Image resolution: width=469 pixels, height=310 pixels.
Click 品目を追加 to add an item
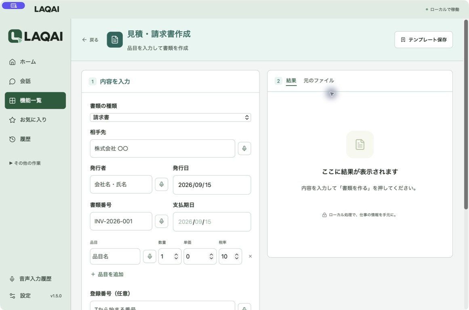click(x=107, y=274)
